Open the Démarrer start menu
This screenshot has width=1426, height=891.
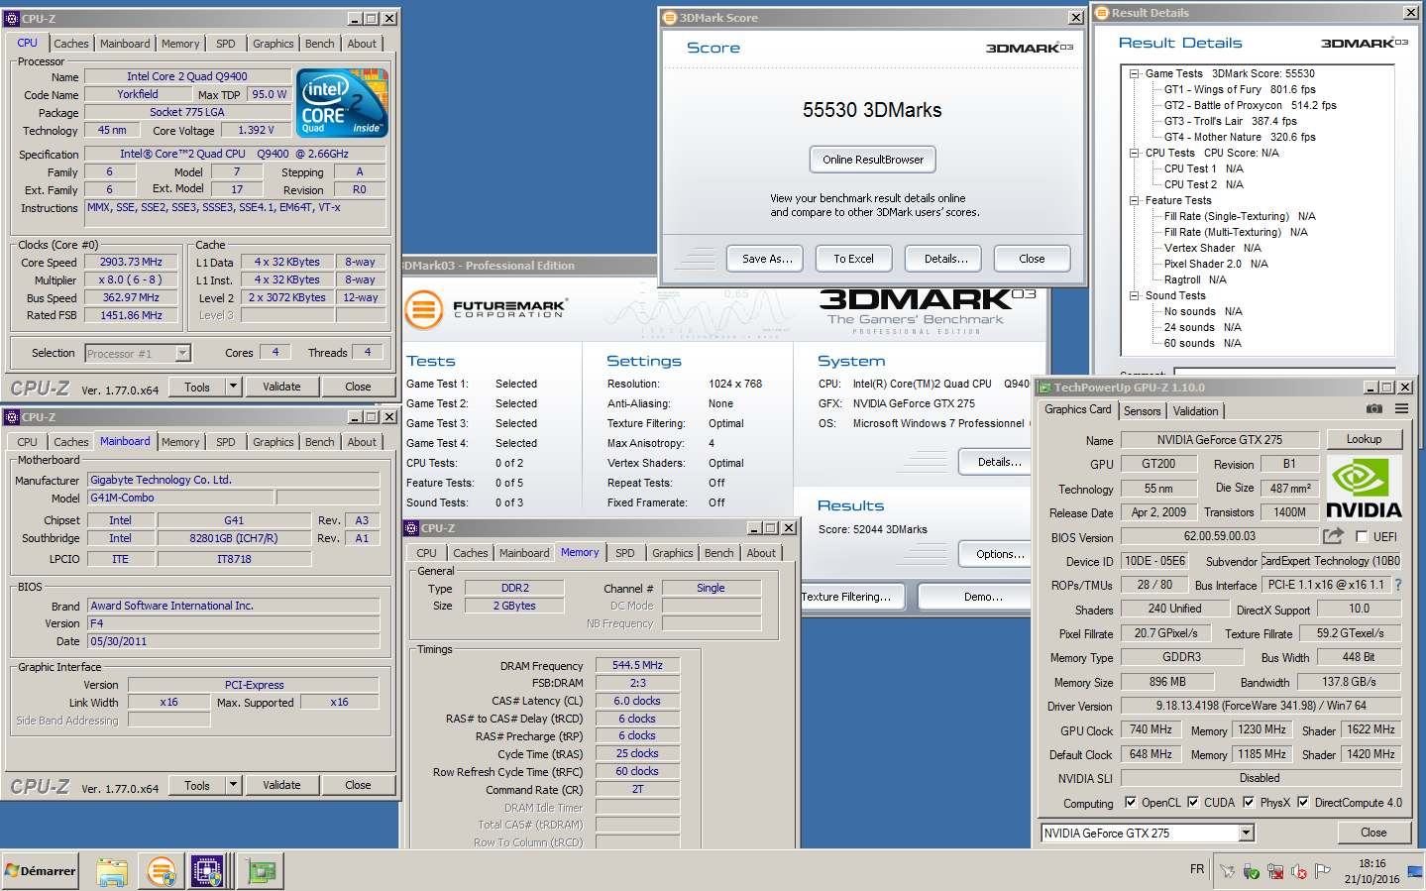pos(40,871)
